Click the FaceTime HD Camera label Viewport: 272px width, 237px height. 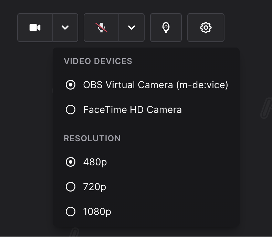(x=132, y=110)
